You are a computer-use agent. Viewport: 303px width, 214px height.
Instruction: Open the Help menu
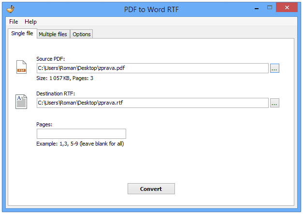click(x=30, y=22)
